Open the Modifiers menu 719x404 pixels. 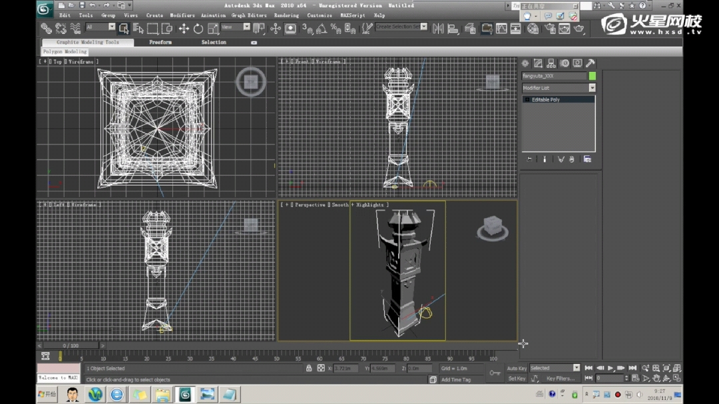tap(182, 15)
